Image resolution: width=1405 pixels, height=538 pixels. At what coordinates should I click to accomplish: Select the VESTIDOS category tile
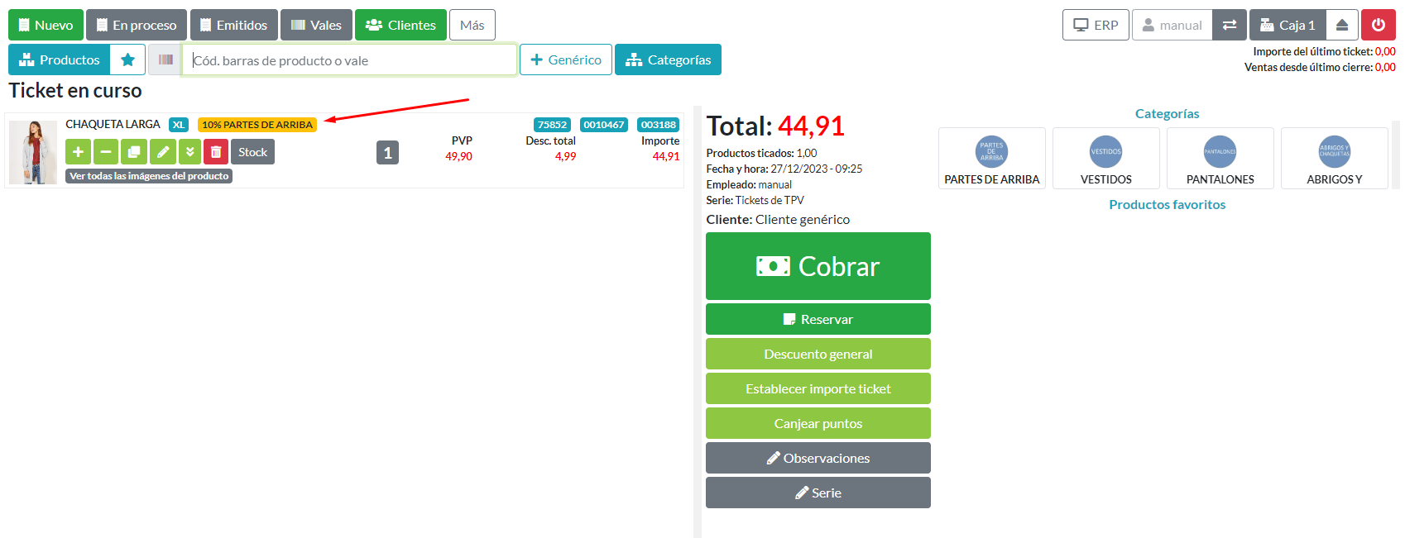tap(1105, 159)
